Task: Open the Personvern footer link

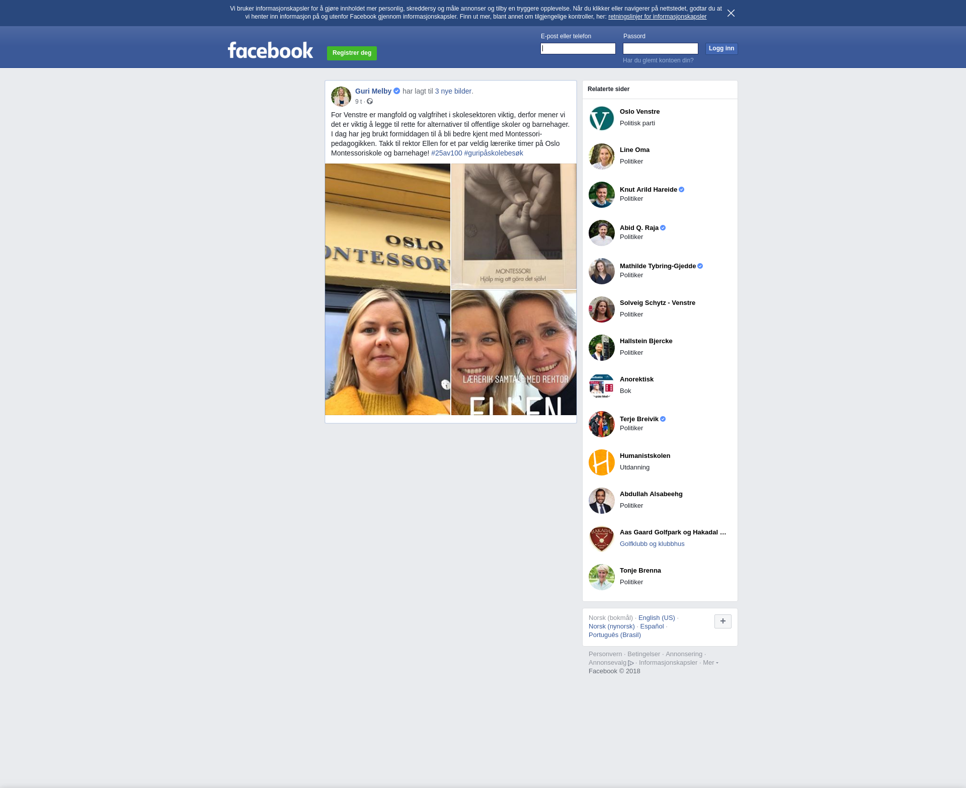Action: (605, 654)
